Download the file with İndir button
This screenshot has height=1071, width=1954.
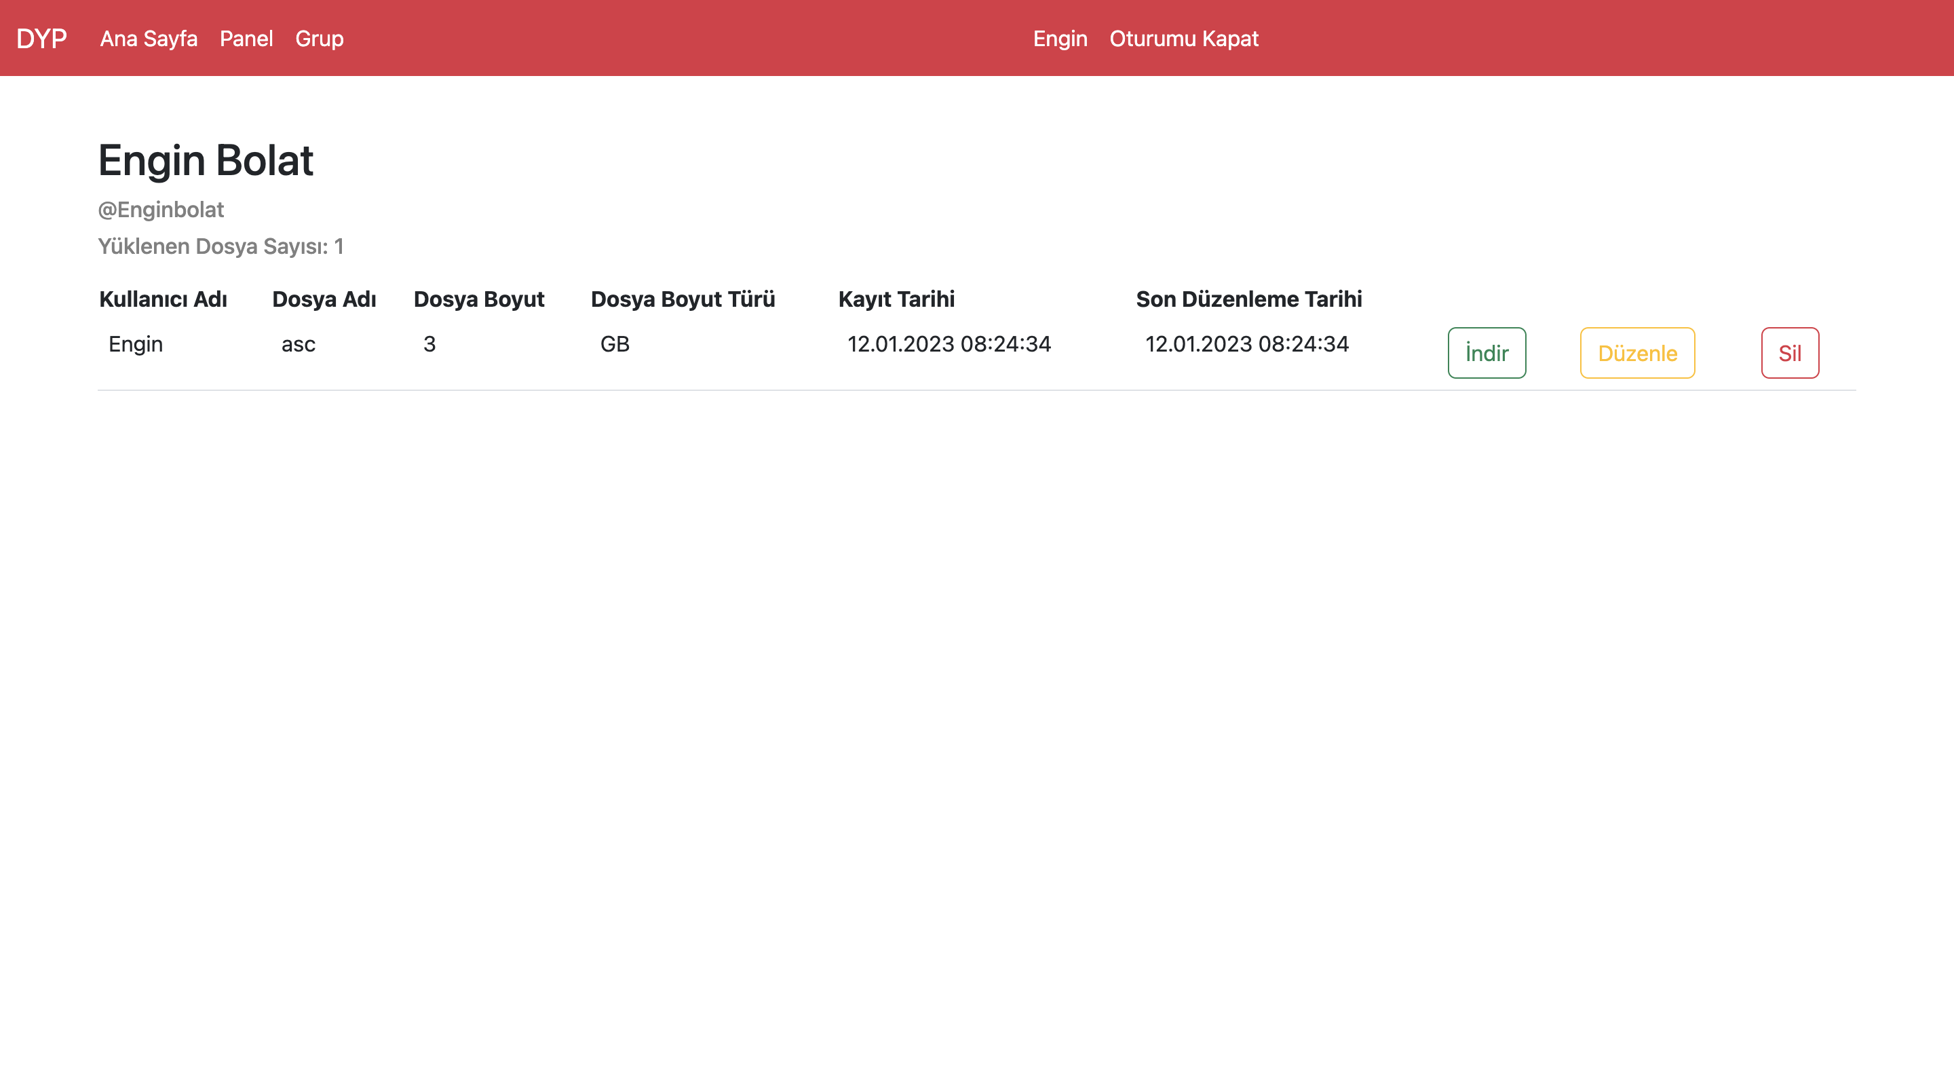(1486, 353)
